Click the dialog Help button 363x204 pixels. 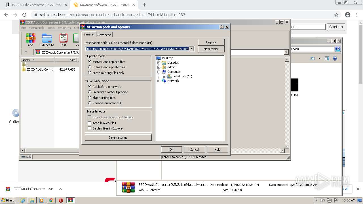point(218,150)
